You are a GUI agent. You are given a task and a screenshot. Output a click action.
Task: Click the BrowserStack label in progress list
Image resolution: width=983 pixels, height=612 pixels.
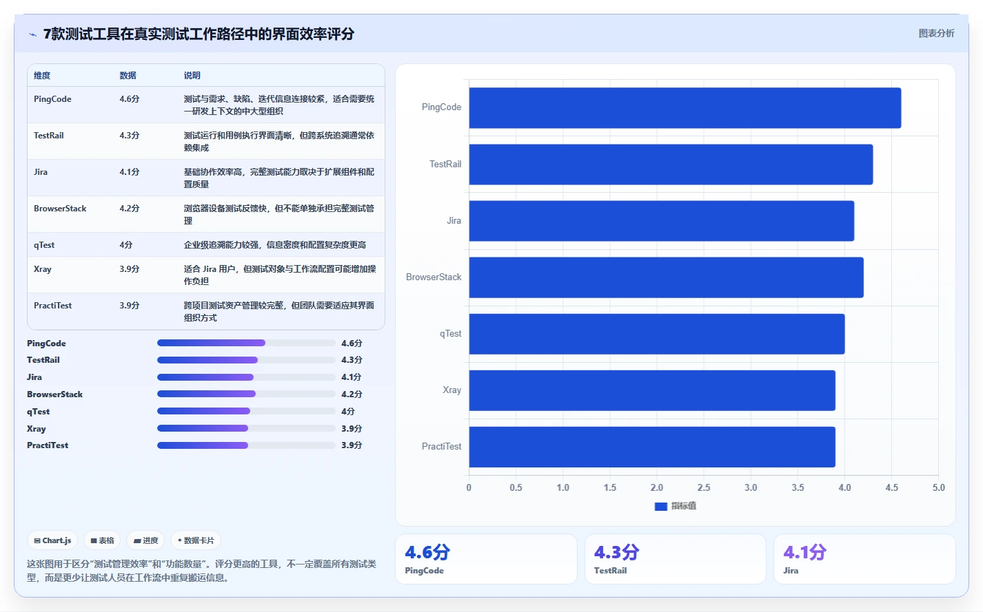click(x=54, y=394)
